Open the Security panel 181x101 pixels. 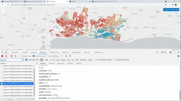[87, 52]
